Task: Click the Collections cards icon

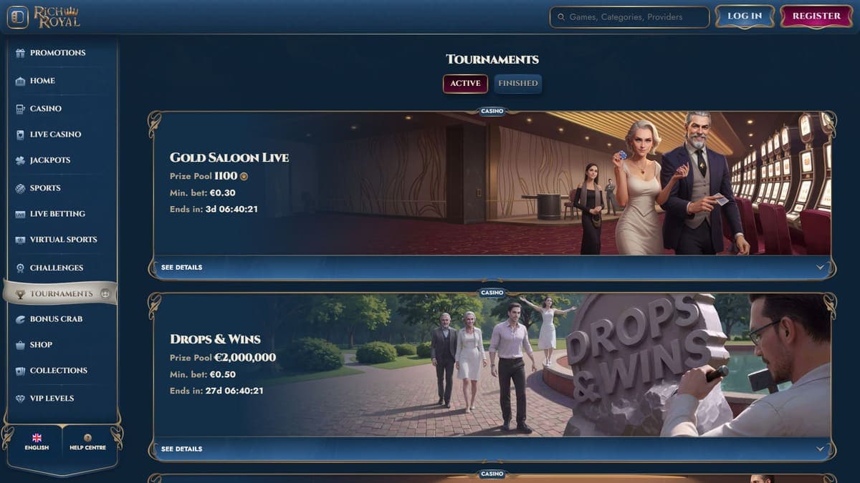Action: click(20, 371)
